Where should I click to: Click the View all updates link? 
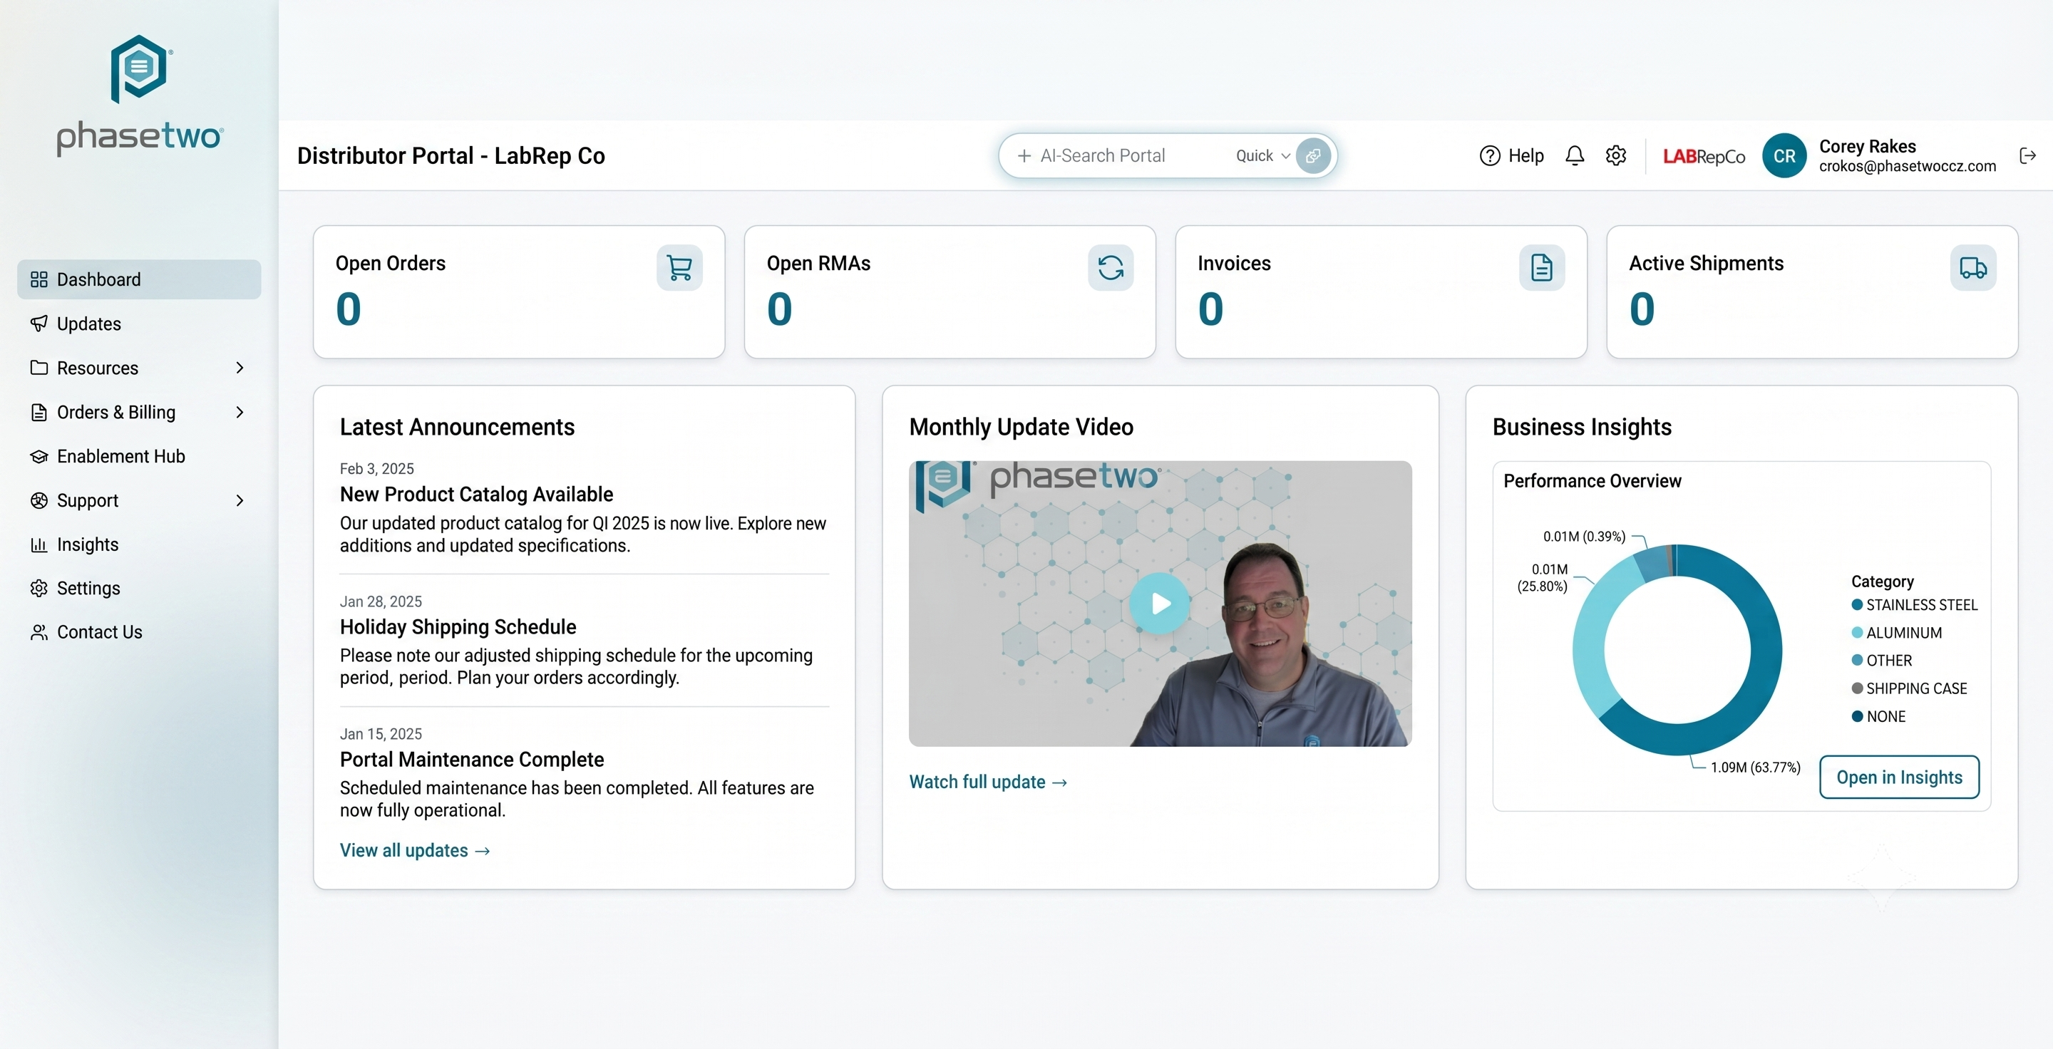(x=414, y=851)
